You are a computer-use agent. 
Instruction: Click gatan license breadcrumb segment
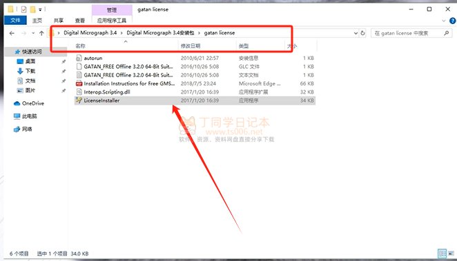tap(219, 33)
